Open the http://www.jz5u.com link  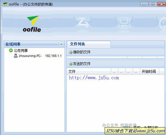(94, 78)
